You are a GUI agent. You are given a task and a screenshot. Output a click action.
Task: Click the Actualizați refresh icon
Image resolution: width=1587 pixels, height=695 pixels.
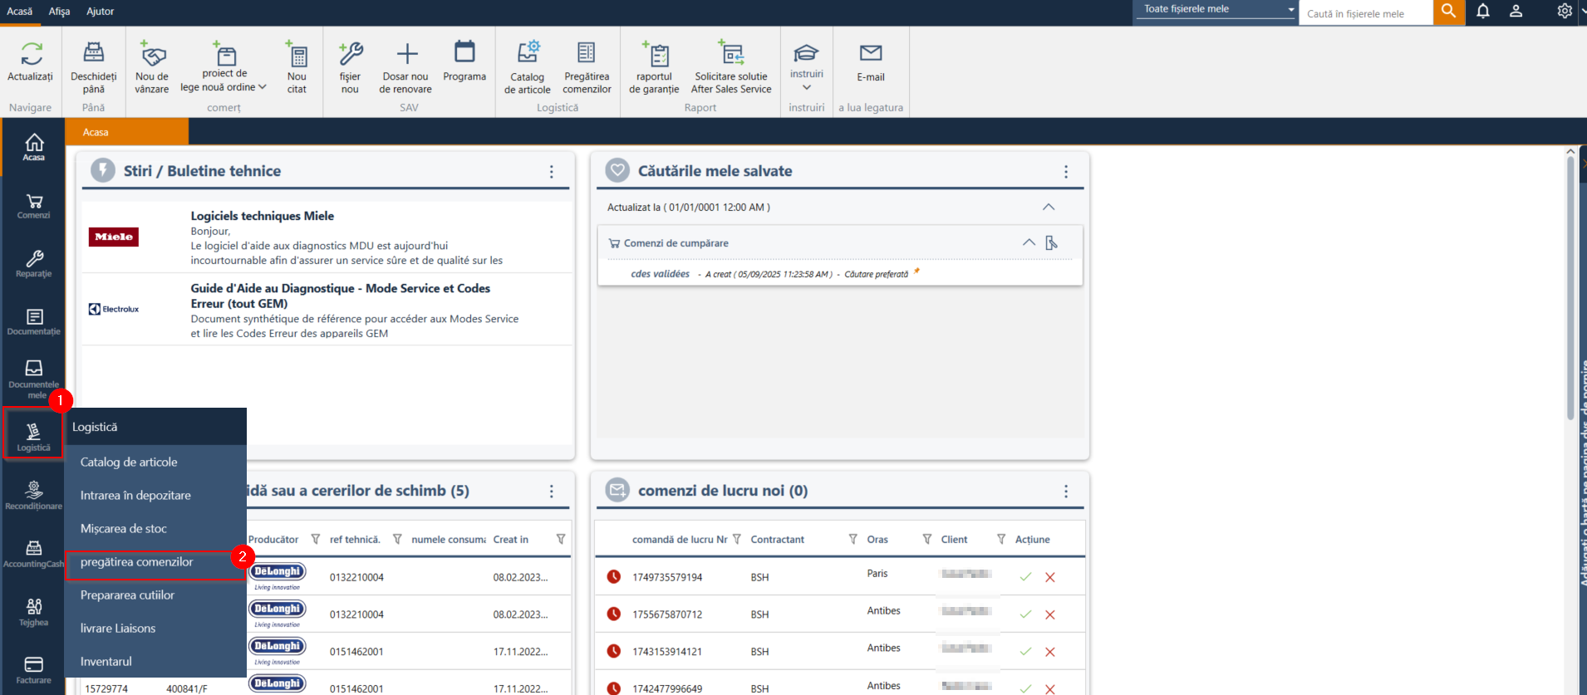(x=31, y=54)
